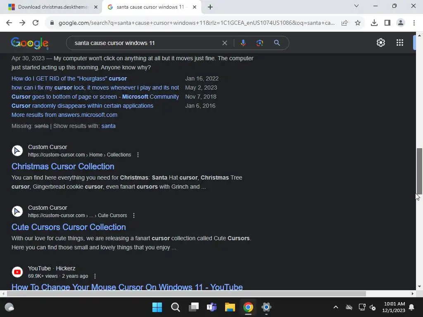Screen dimensions: 423x317
Task: Open Chrome three-dot menu
Action: 414,23
